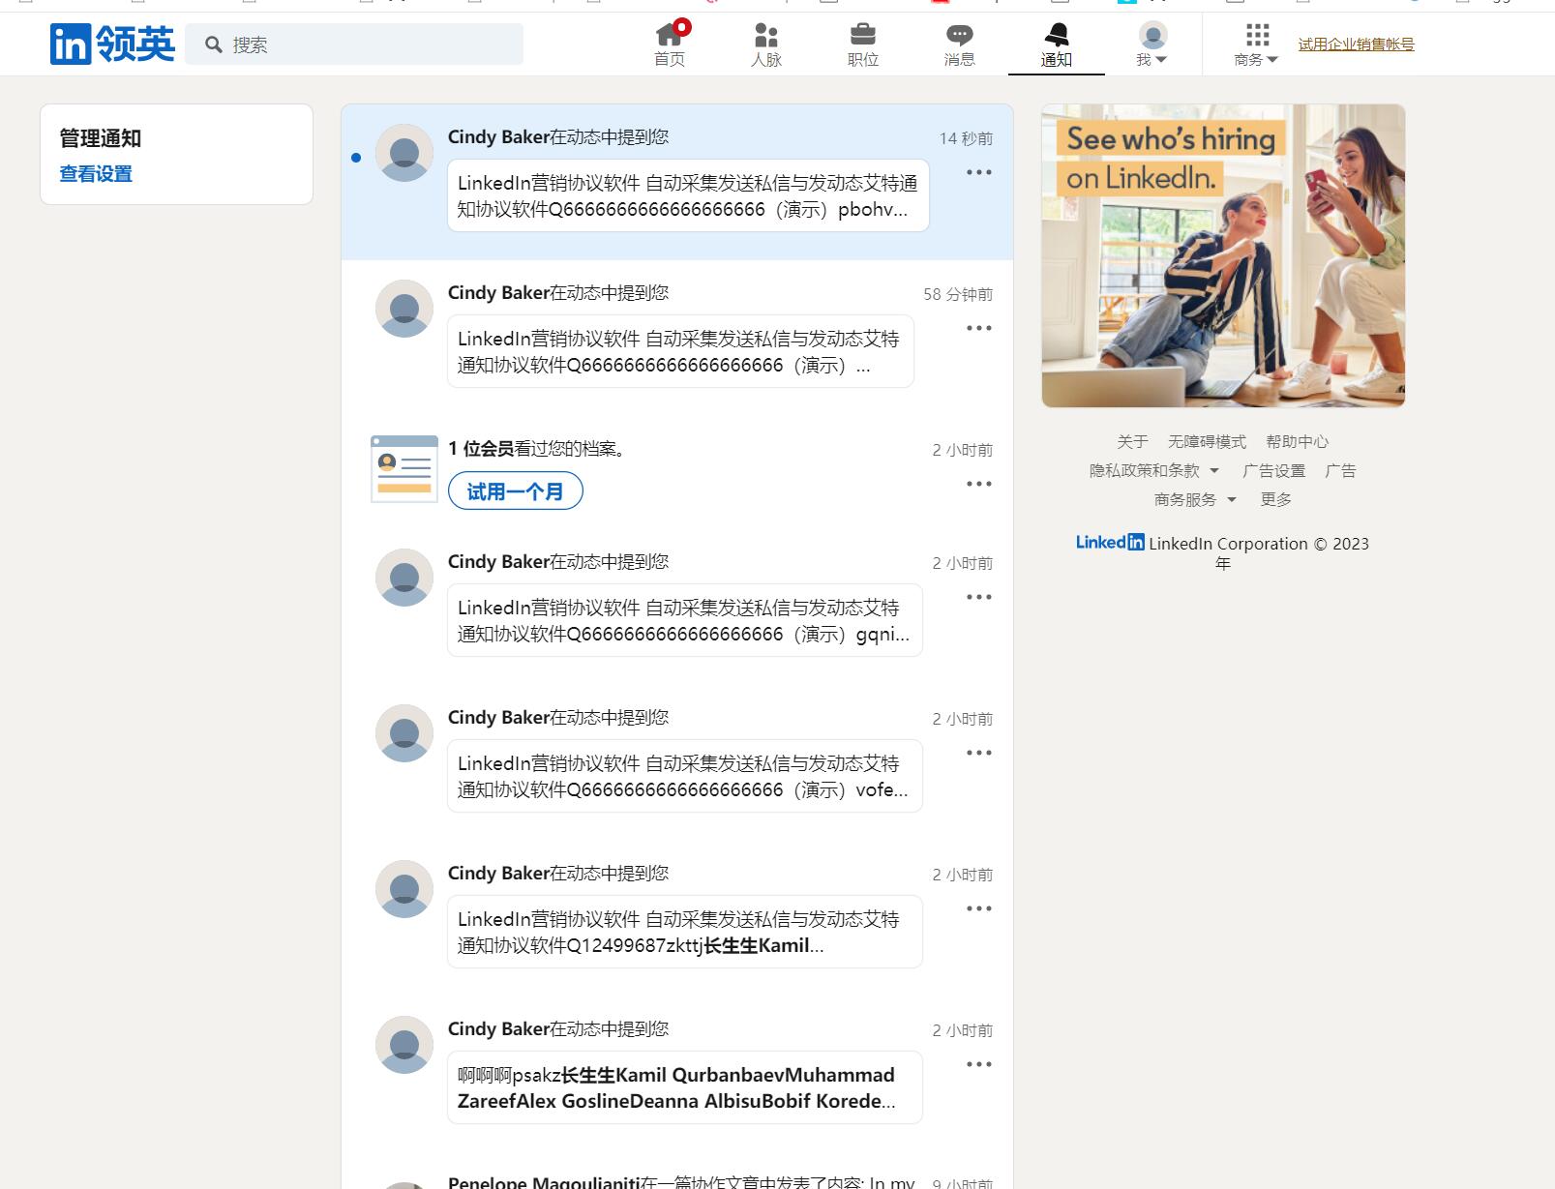Open 帮助中心 footer link
1555x1189 pixels.
(1297, 442)
